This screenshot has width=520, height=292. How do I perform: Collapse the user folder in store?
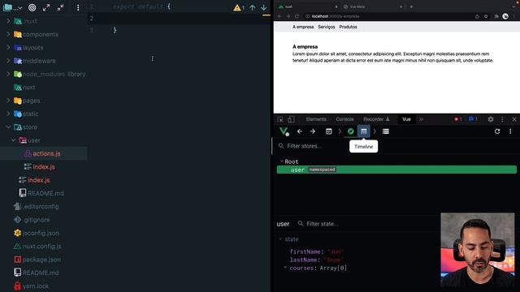[14, 140]
